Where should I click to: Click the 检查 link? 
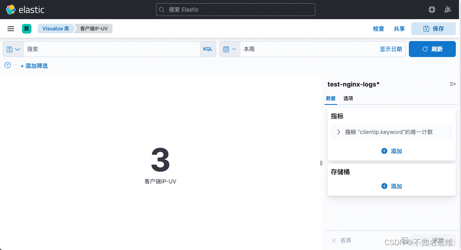[378, 28]
